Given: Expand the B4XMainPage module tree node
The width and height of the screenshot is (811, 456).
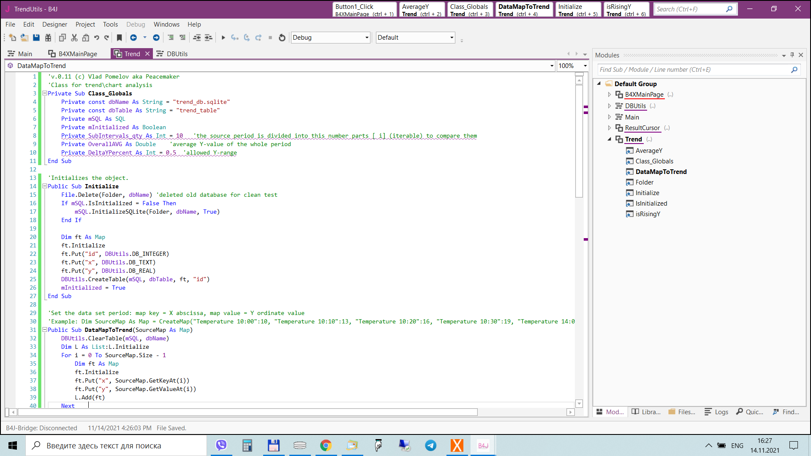Looking at the screenshot, I should click(609, 95).
